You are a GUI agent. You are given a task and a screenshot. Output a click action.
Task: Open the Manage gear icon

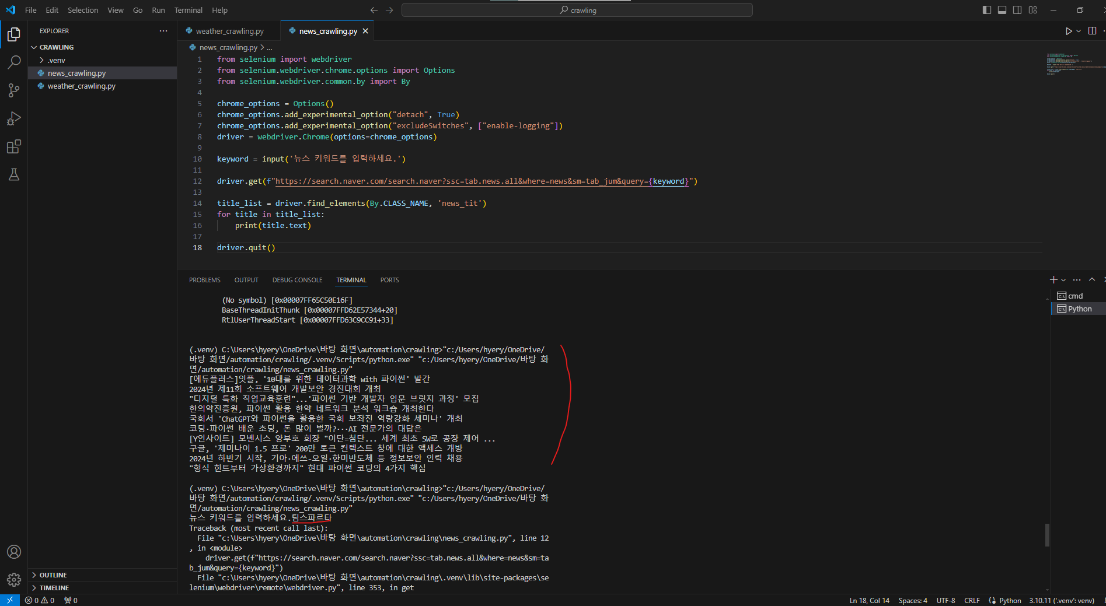[14, 580]
